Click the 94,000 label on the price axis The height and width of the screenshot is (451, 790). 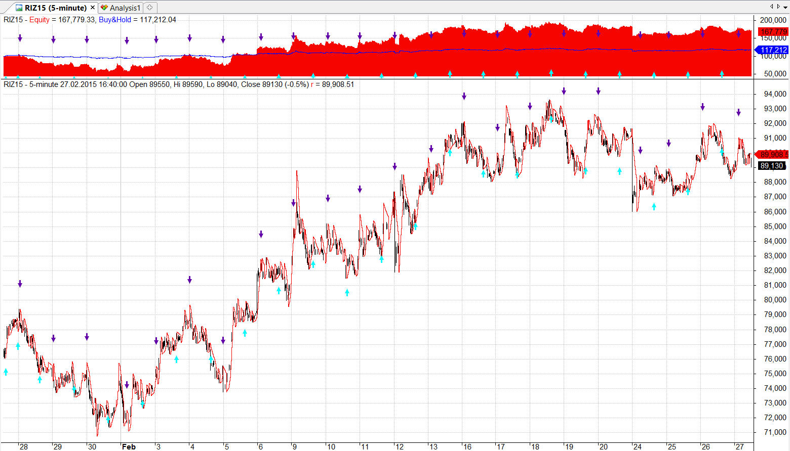775,94
